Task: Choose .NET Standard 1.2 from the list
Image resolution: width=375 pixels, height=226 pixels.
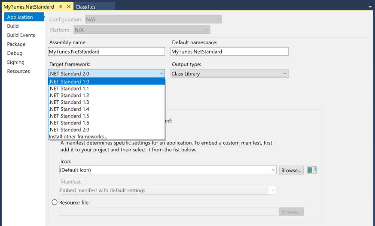Action: pos(107,96)
